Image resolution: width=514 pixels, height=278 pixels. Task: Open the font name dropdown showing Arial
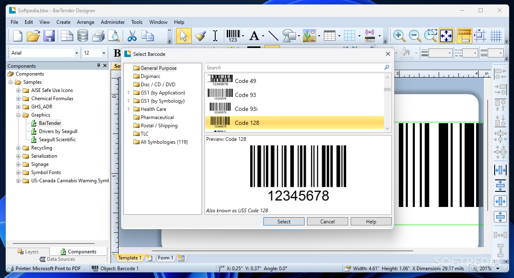coord(77,53)
